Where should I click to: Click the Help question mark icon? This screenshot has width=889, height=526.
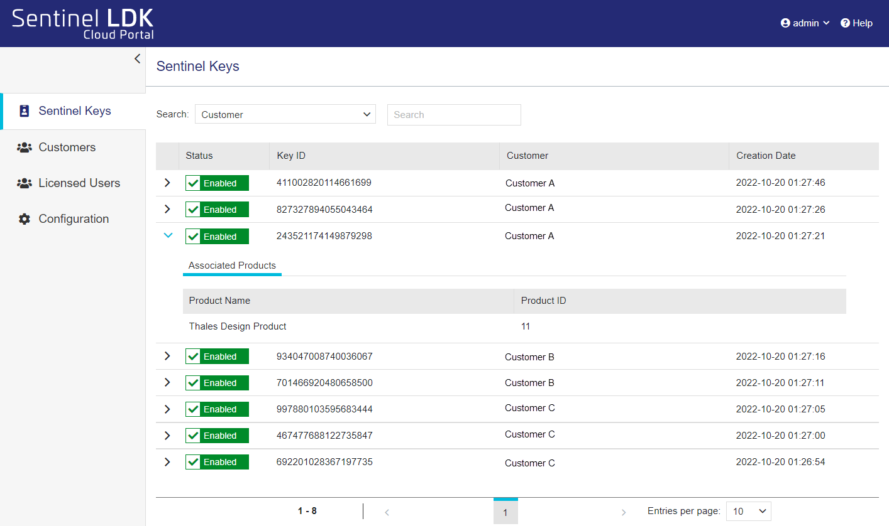[845, 23]
